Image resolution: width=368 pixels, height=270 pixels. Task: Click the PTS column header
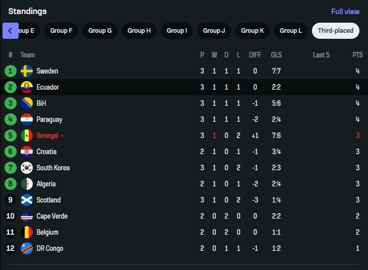[357, 55]
